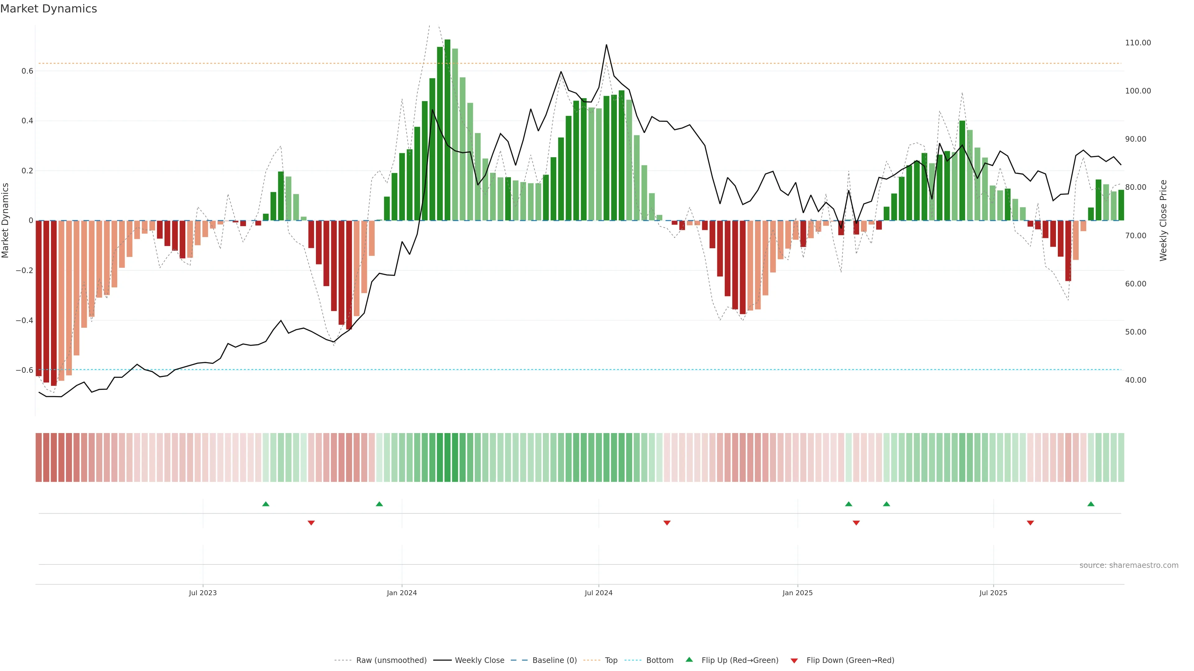Click the Jan 2024 x-axis label
1194x671 pixels.
point(402,593)
